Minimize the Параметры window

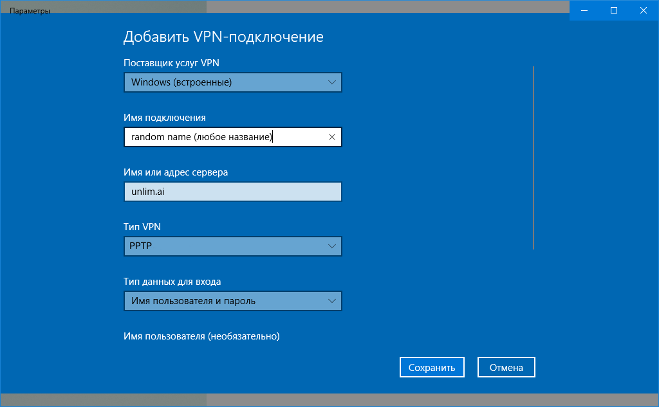click(x=584, y=10)
